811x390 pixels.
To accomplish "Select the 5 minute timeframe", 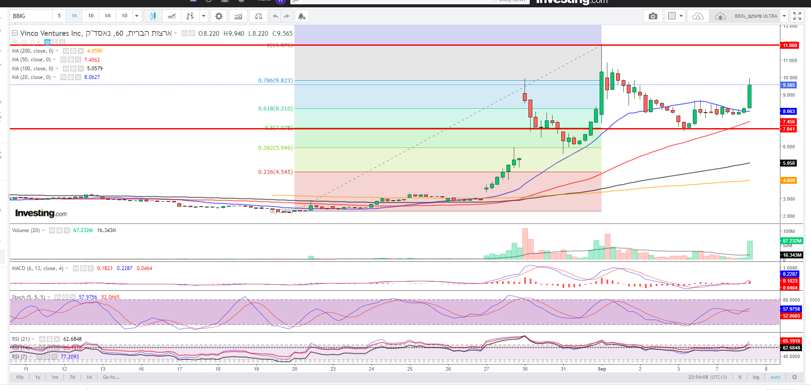I will click(x=59, y=16).
